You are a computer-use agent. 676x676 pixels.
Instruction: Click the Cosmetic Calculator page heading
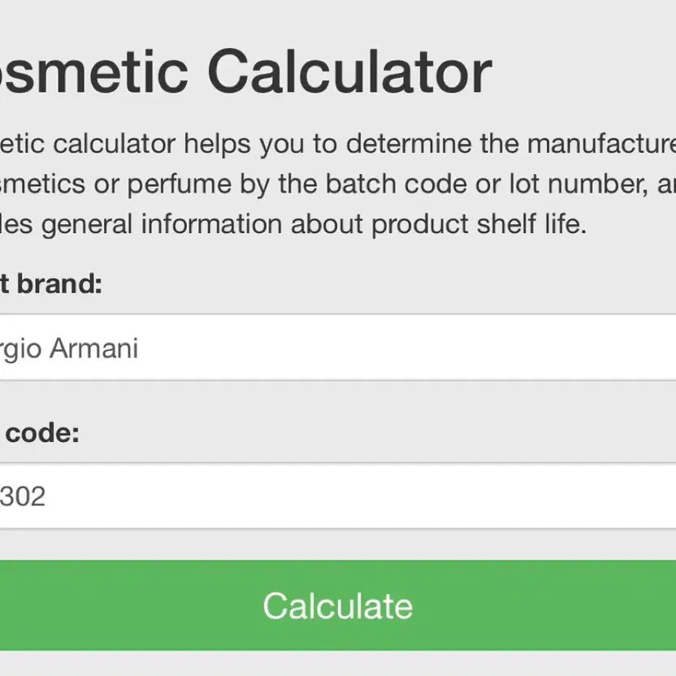point(244,71)
